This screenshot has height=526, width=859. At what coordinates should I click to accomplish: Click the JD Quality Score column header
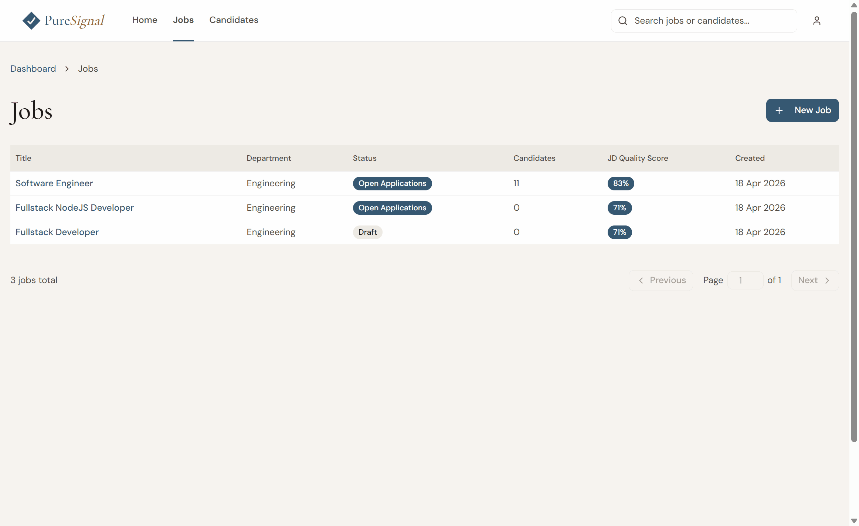coord(638,158)
